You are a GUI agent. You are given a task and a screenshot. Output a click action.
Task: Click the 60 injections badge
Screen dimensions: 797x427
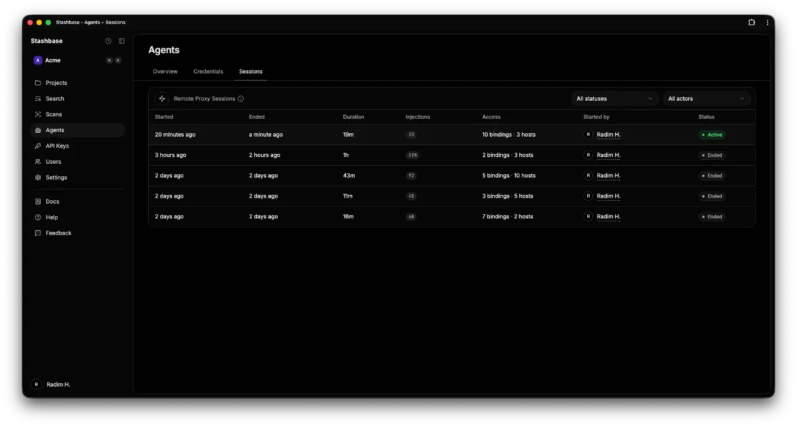(x=411, y=217)
